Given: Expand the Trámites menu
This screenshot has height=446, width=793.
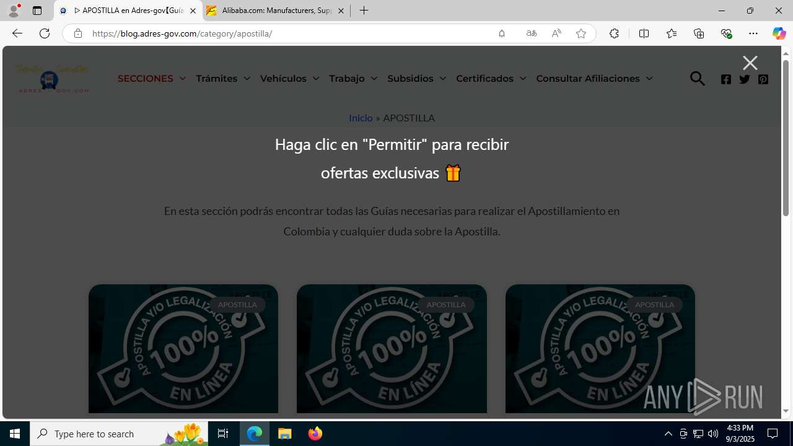Looking at the screenshot, I should pyautogui.click(x=223, y=79).
